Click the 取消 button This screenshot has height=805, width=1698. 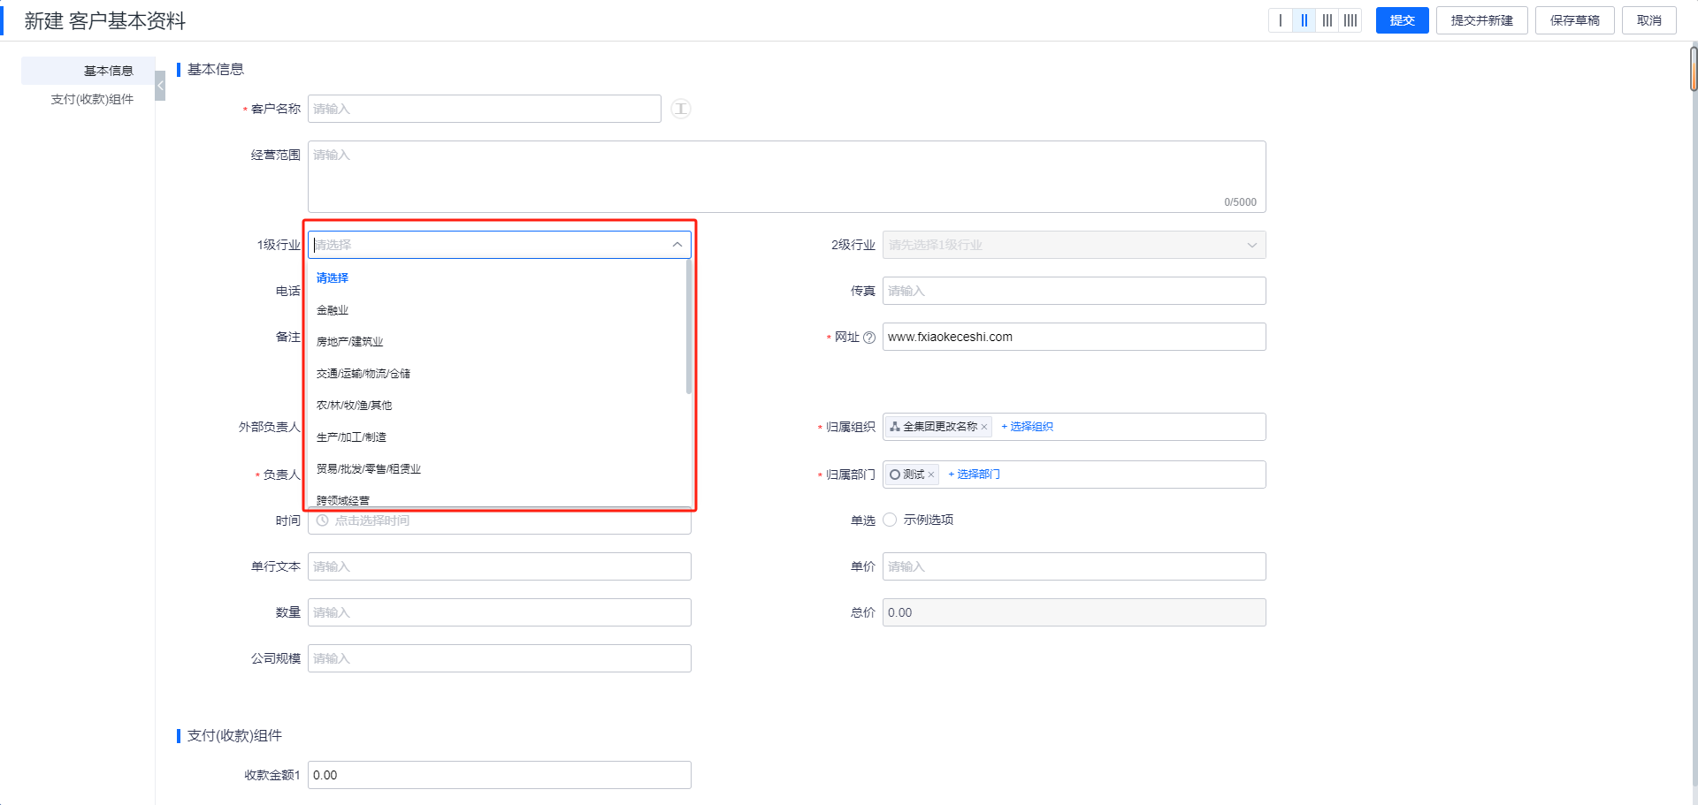click(1648, 20)
